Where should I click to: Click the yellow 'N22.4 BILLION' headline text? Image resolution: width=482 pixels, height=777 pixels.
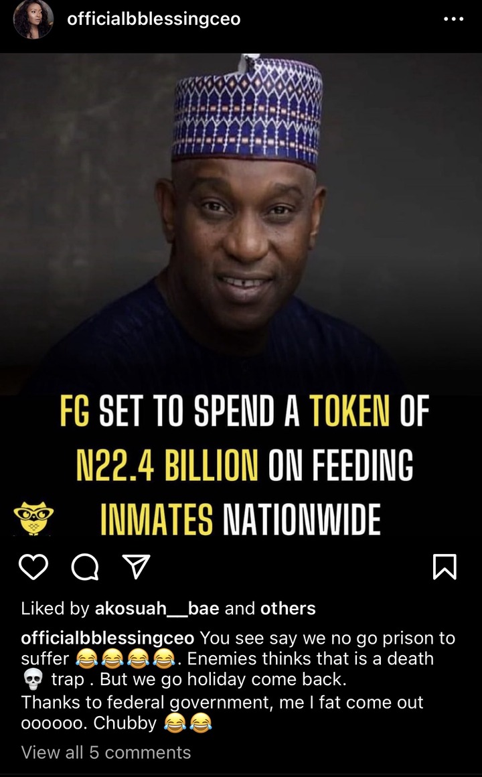167,465
